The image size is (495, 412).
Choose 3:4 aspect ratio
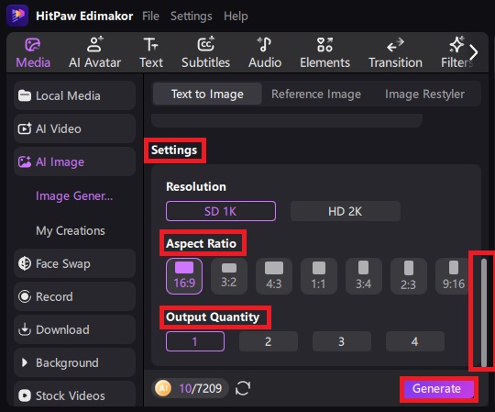[364, 276]
